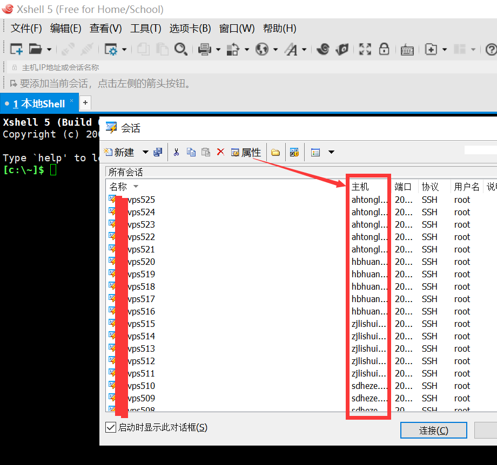Expand Open Session dropdown arrow in main toolbar
Screen dimensions: 497x465
pyautogui.click(x=49, y=50)
